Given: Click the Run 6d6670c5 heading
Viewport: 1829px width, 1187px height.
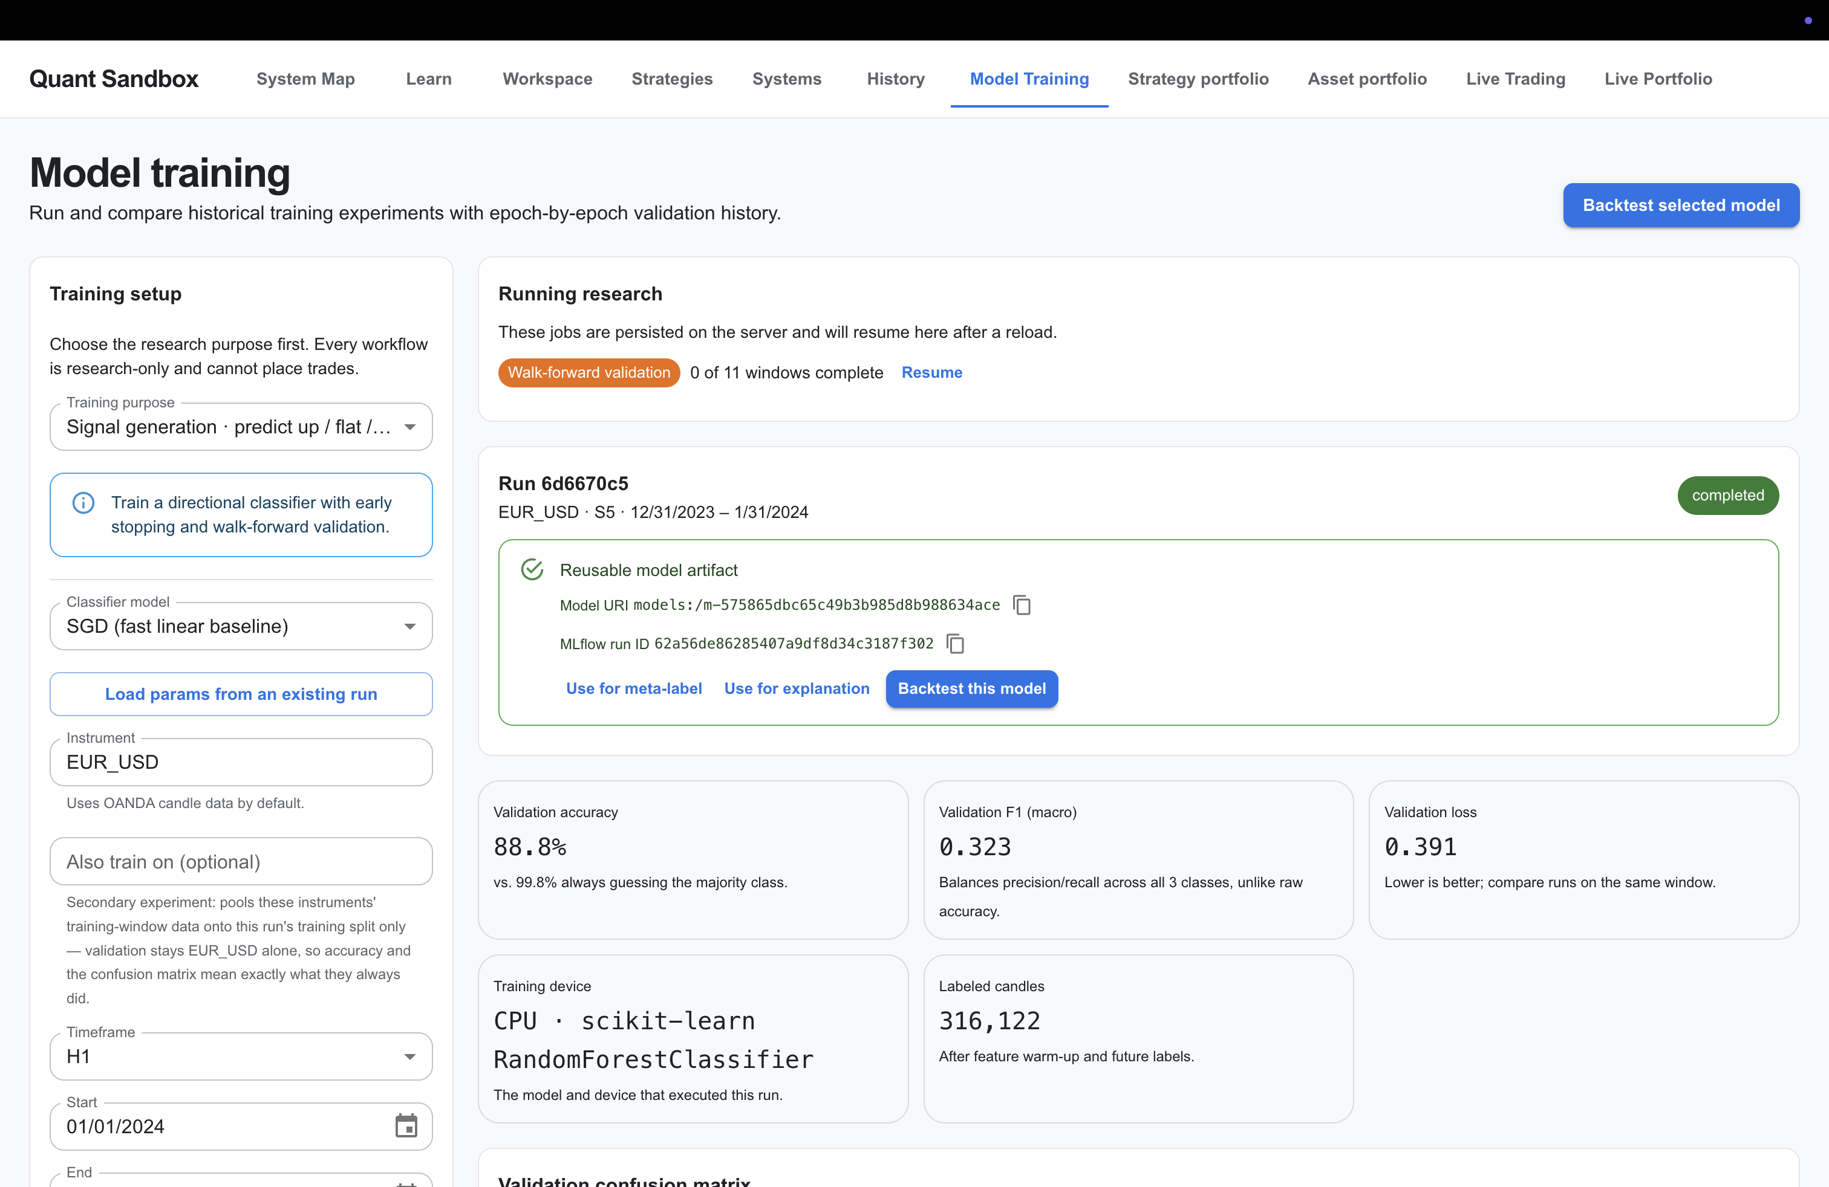Looking at the screenshot, I should (563, 484).
